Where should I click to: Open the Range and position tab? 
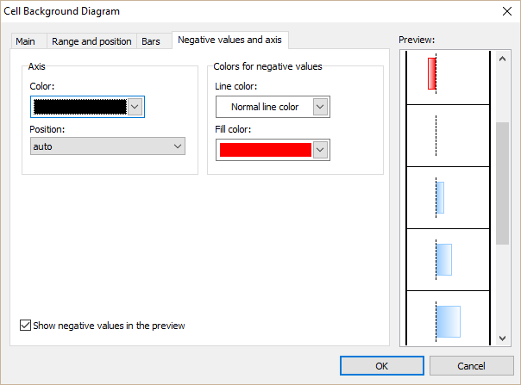[91, 41]
